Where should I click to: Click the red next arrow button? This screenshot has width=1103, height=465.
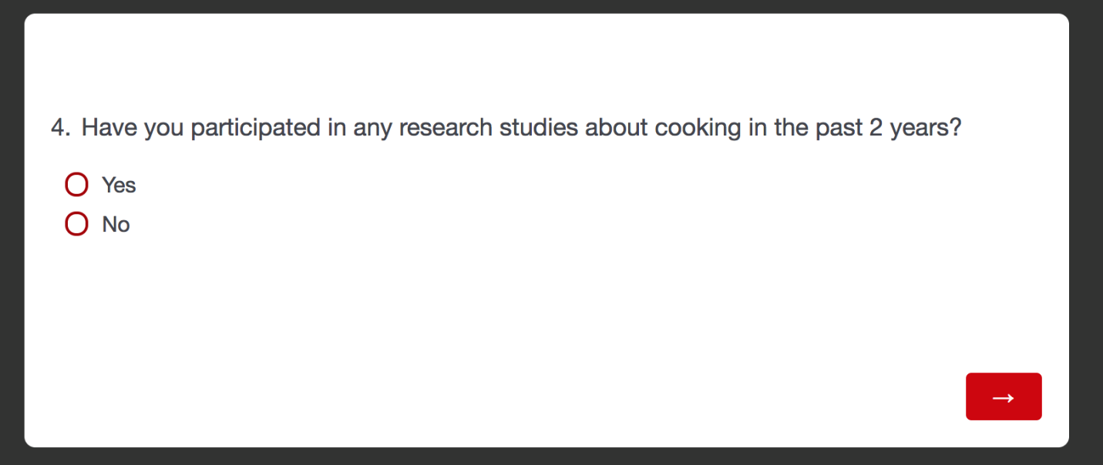1003,396
